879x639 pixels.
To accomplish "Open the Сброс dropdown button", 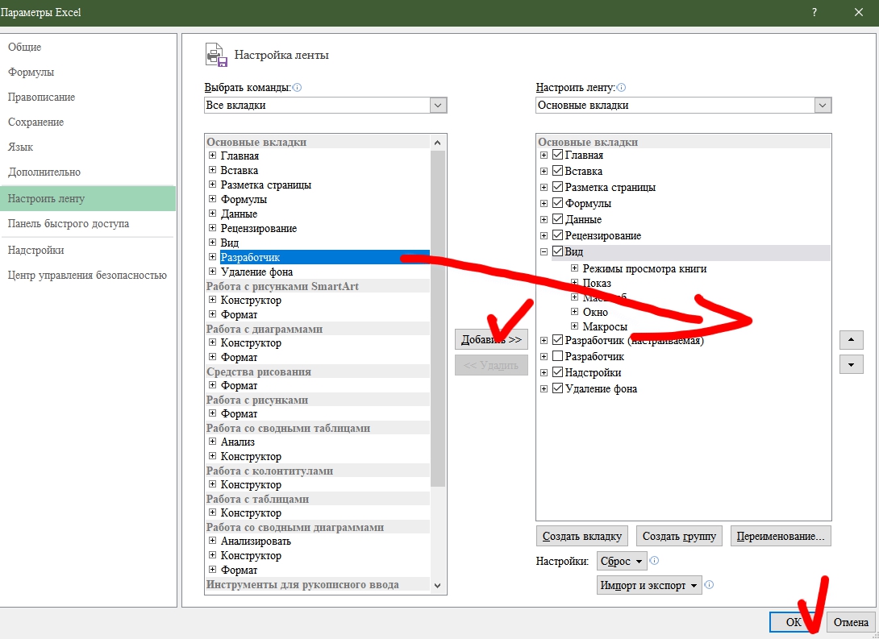I will [622, 561].
